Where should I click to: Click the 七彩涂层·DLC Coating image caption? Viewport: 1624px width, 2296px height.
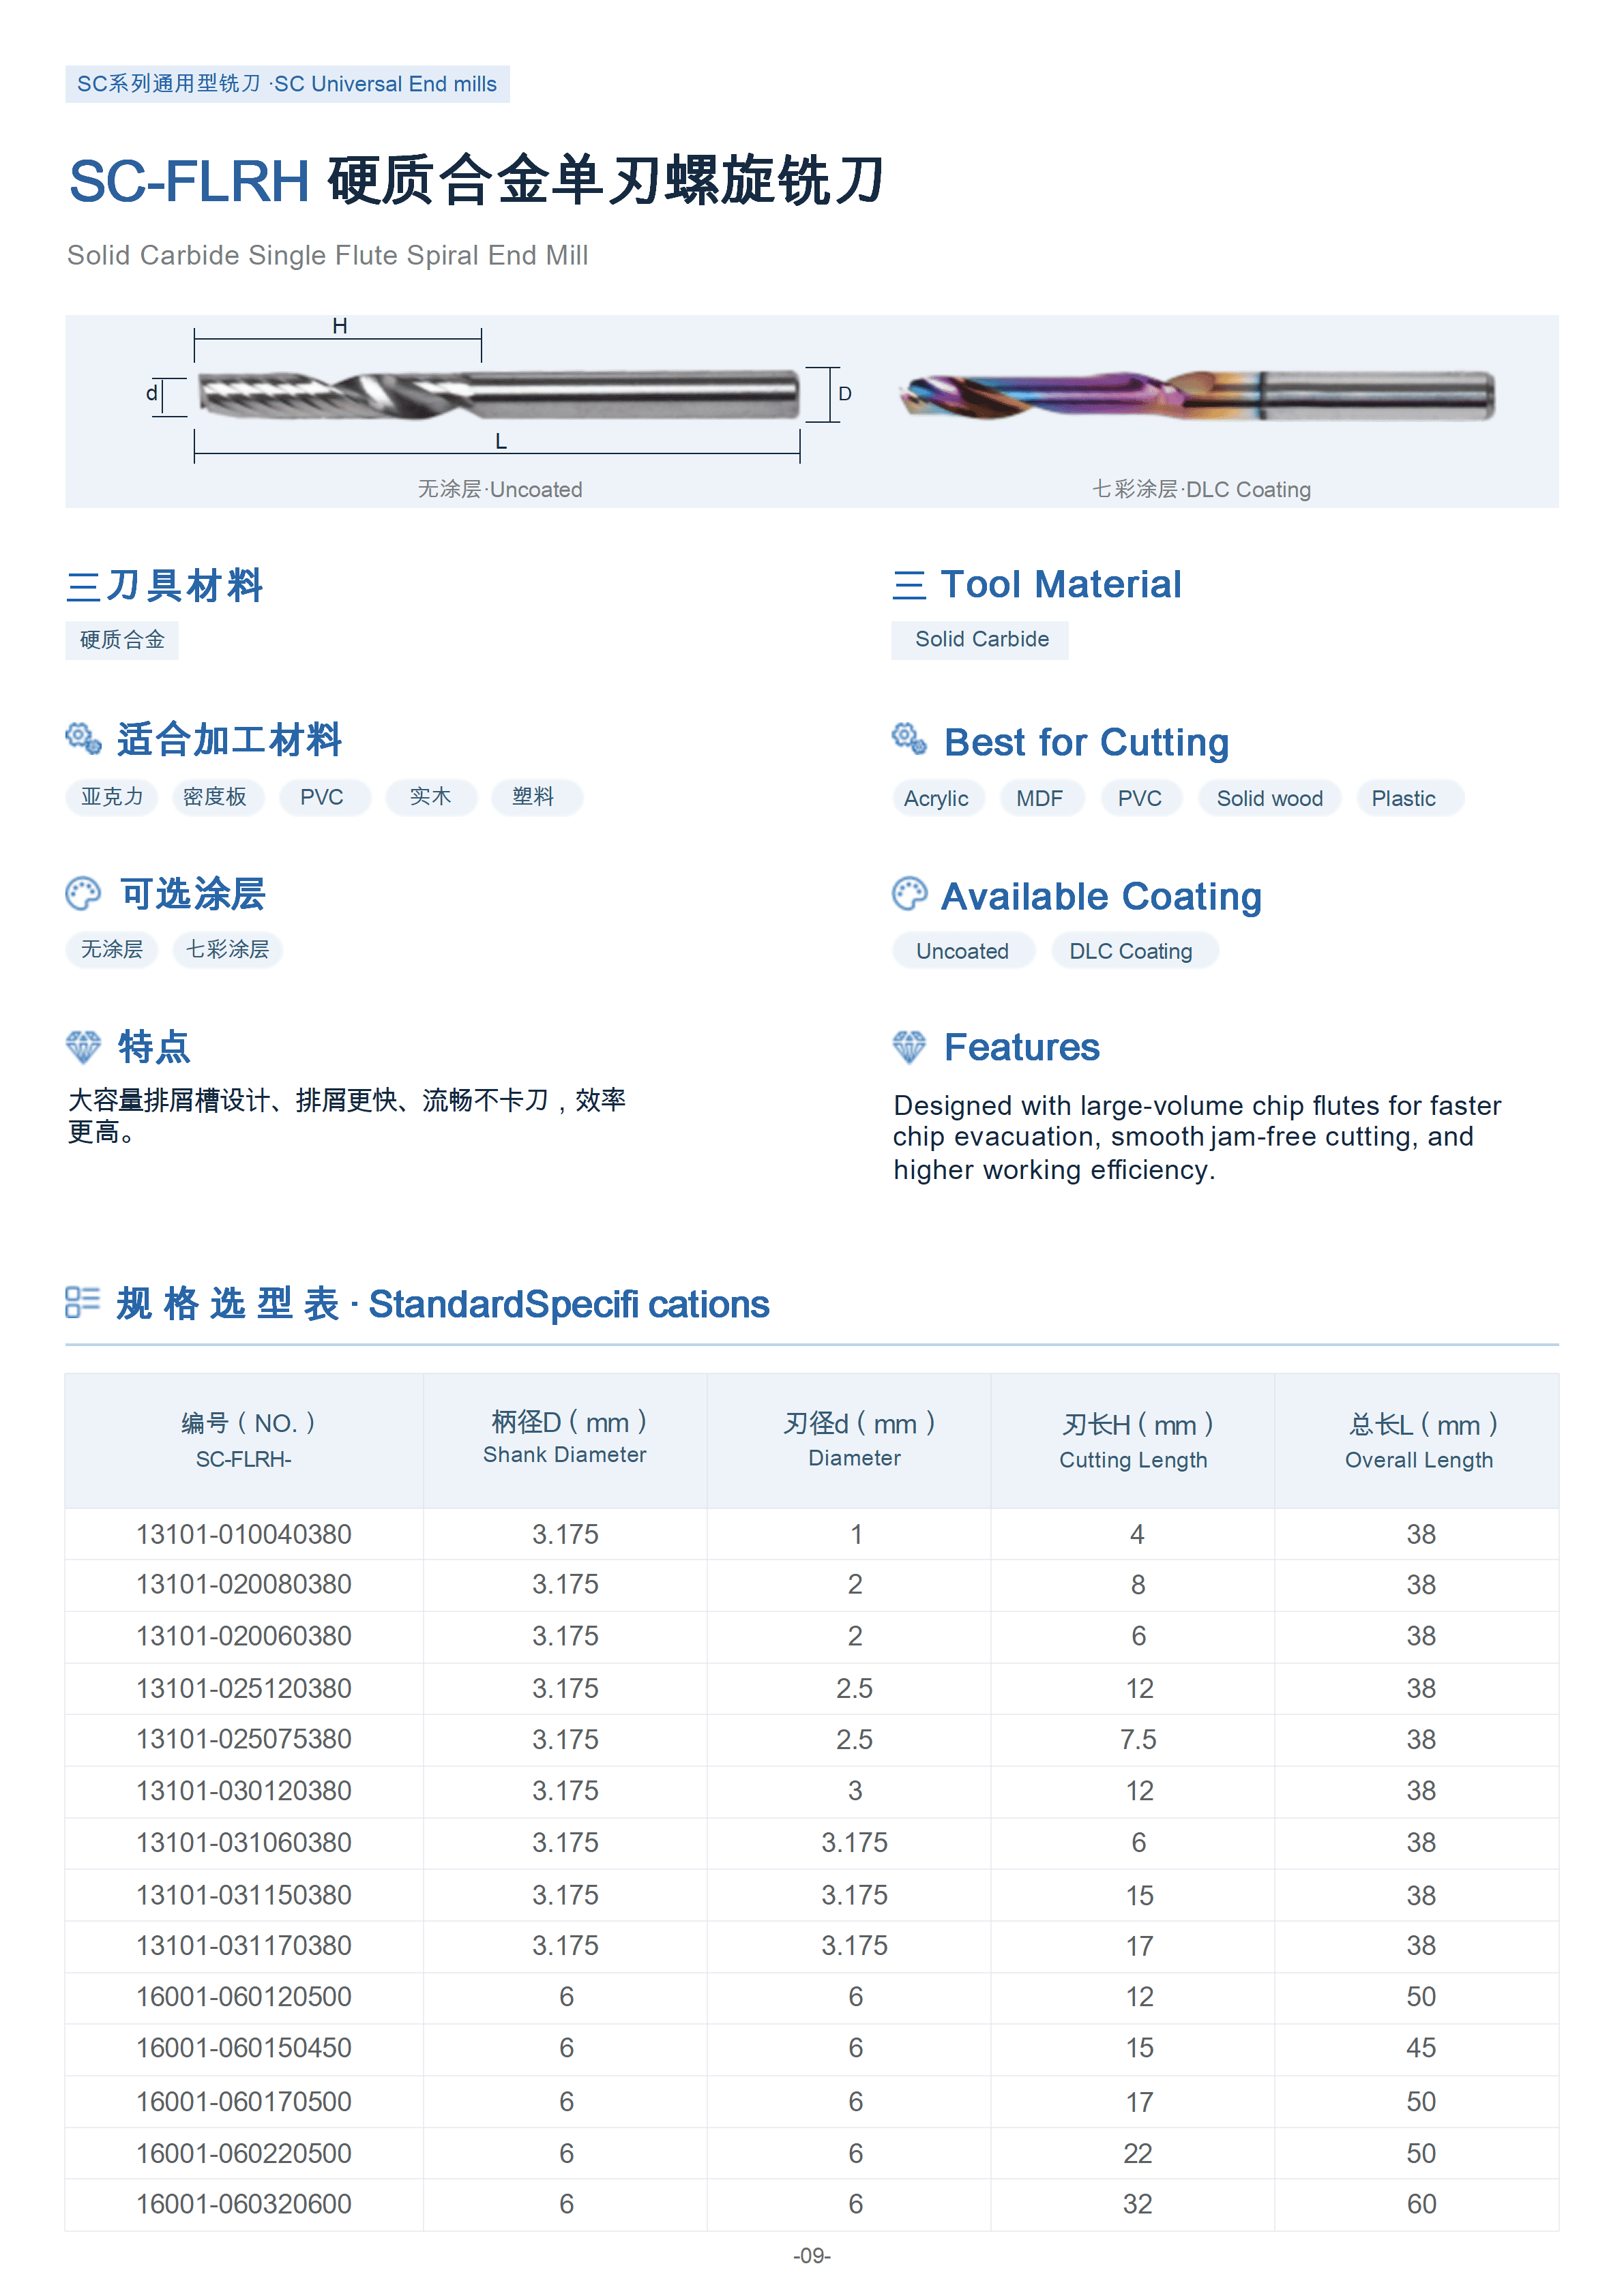(1201, 489)
